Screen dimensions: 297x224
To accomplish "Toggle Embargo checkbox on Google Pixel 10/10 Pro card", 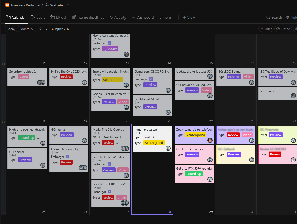I will tap(109, 192).
